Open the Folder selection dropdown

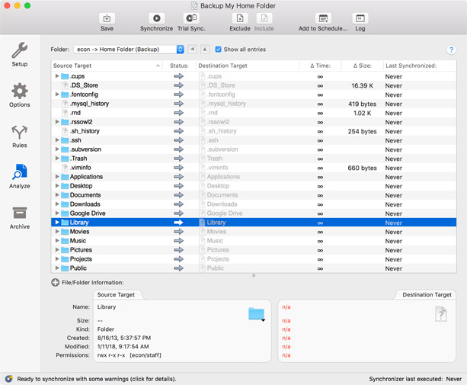129,49
